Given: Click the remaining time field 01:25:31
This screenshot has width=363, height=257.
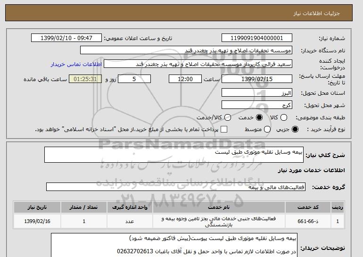Looking at the screenshot, I should [85, 79].
